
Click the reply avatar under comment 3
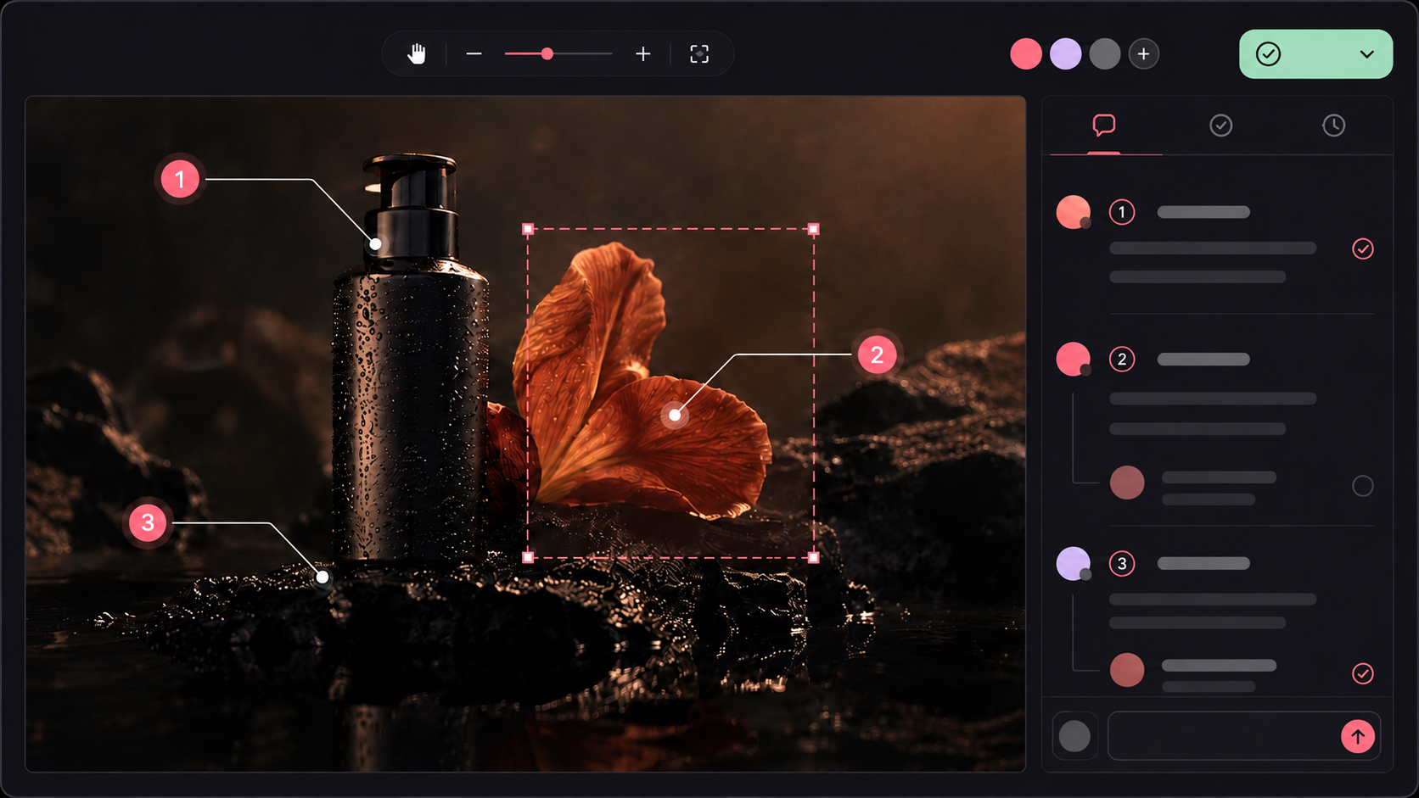1127,670
